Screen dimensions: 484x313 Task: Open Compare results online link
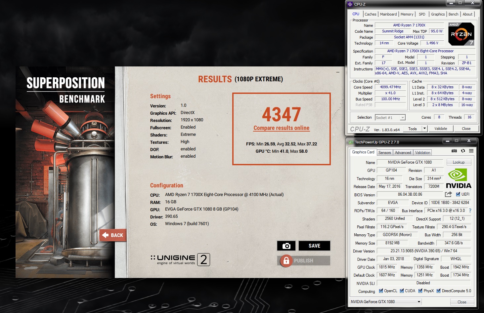click(282, 128)
